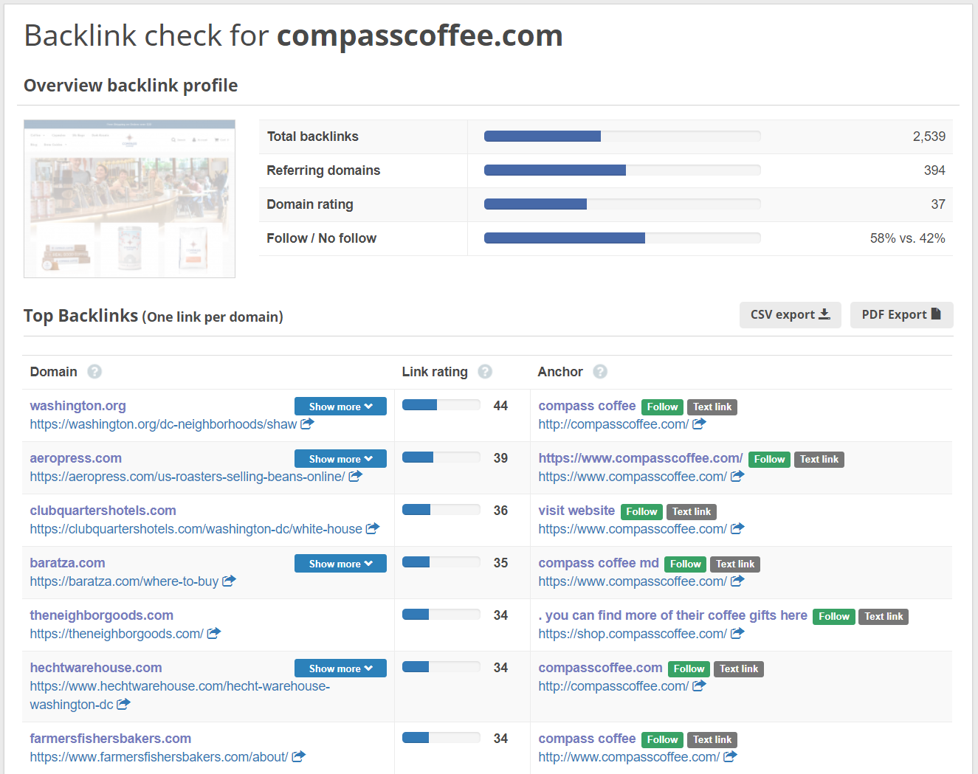Image resolution: width=978 pixels, height=774 pixels.
Task: Select the Domain column header
Action: tap(54, 371)
